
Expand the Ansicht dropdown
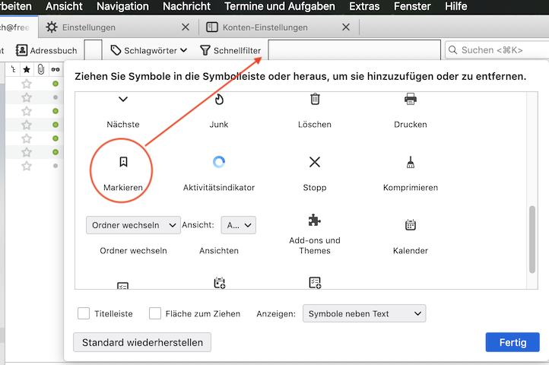[x=238, y=225]
